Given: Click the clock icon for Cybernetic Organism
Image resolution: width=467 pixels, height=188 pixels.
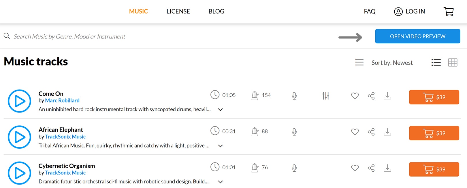Looking at the screenshot, I should pos(215,167).
